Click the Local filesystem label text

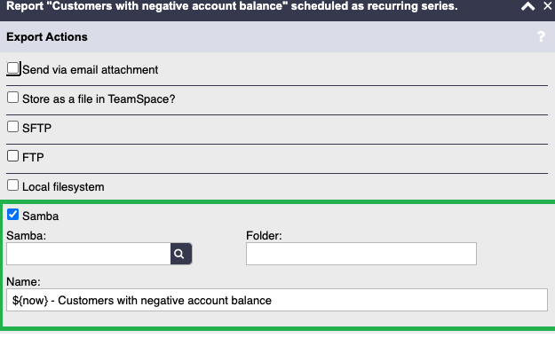click(x=63, y=187)
